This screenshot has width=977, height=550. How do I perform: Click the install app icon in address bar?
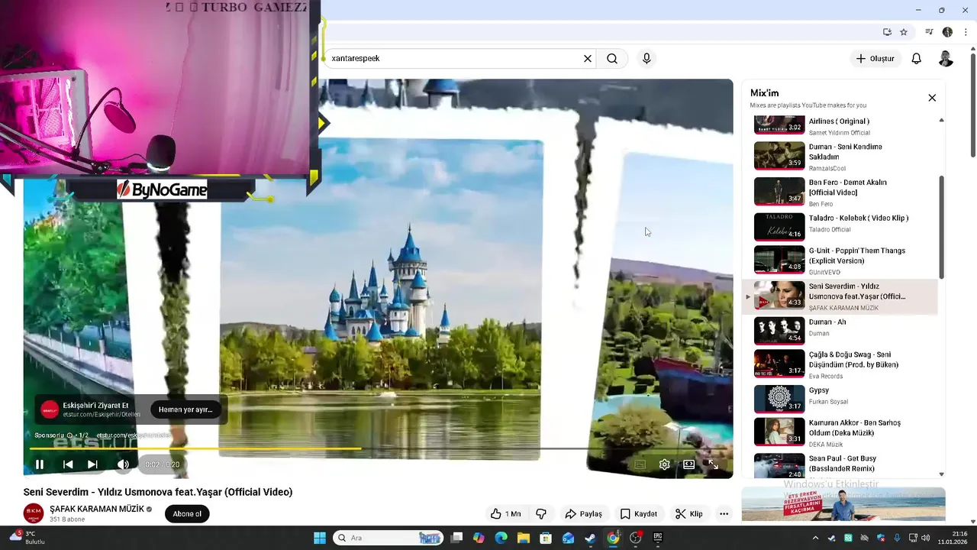(887, 32)
